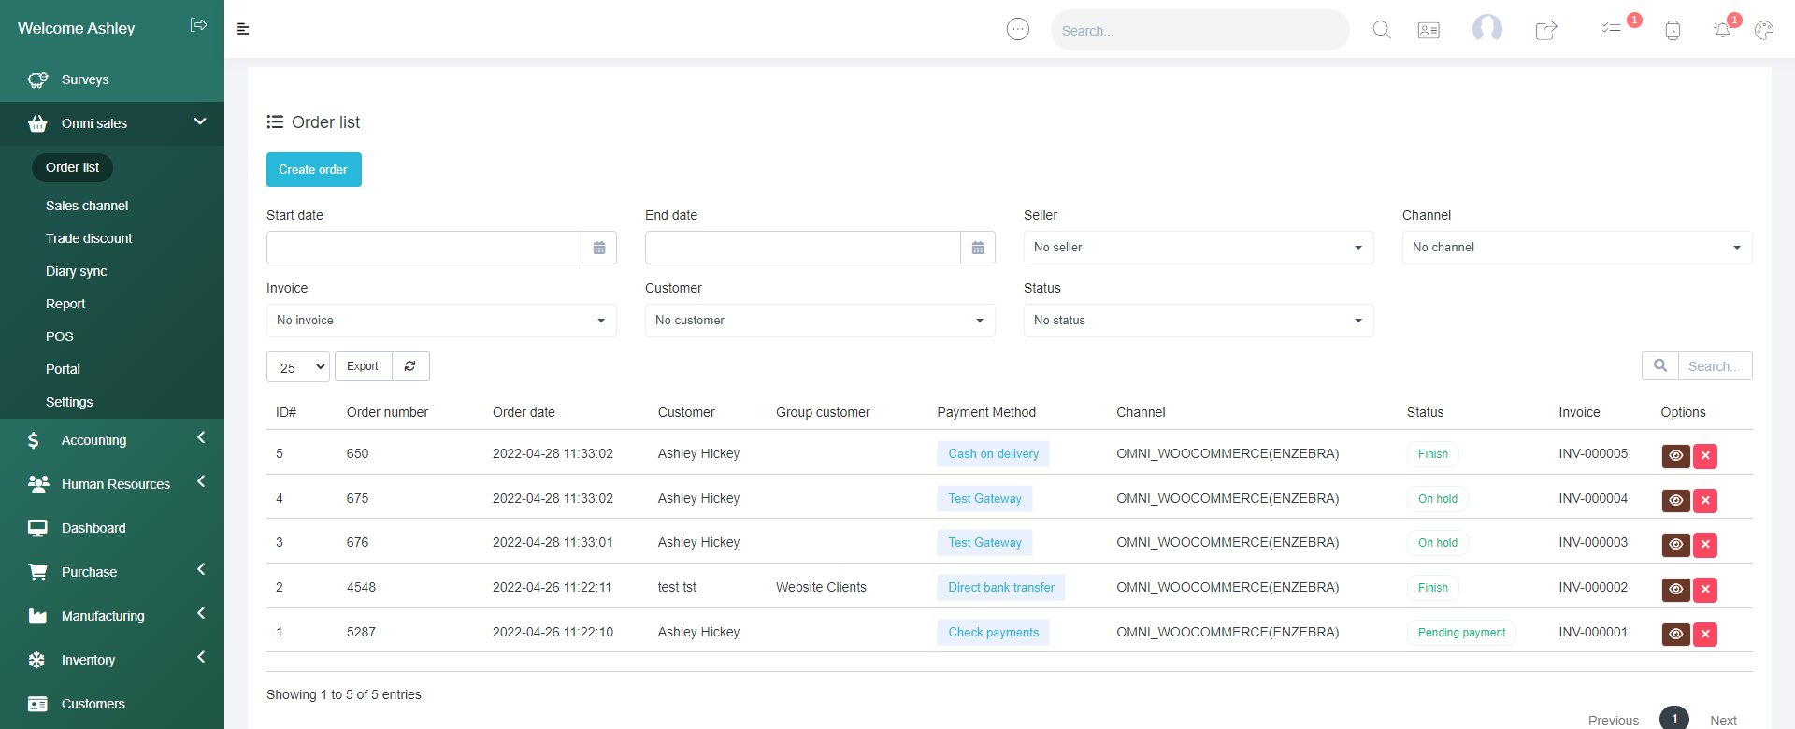Open the notifications bell icon
Image resolution: width=1795 pixels, height=729 pixels.
1722,30
